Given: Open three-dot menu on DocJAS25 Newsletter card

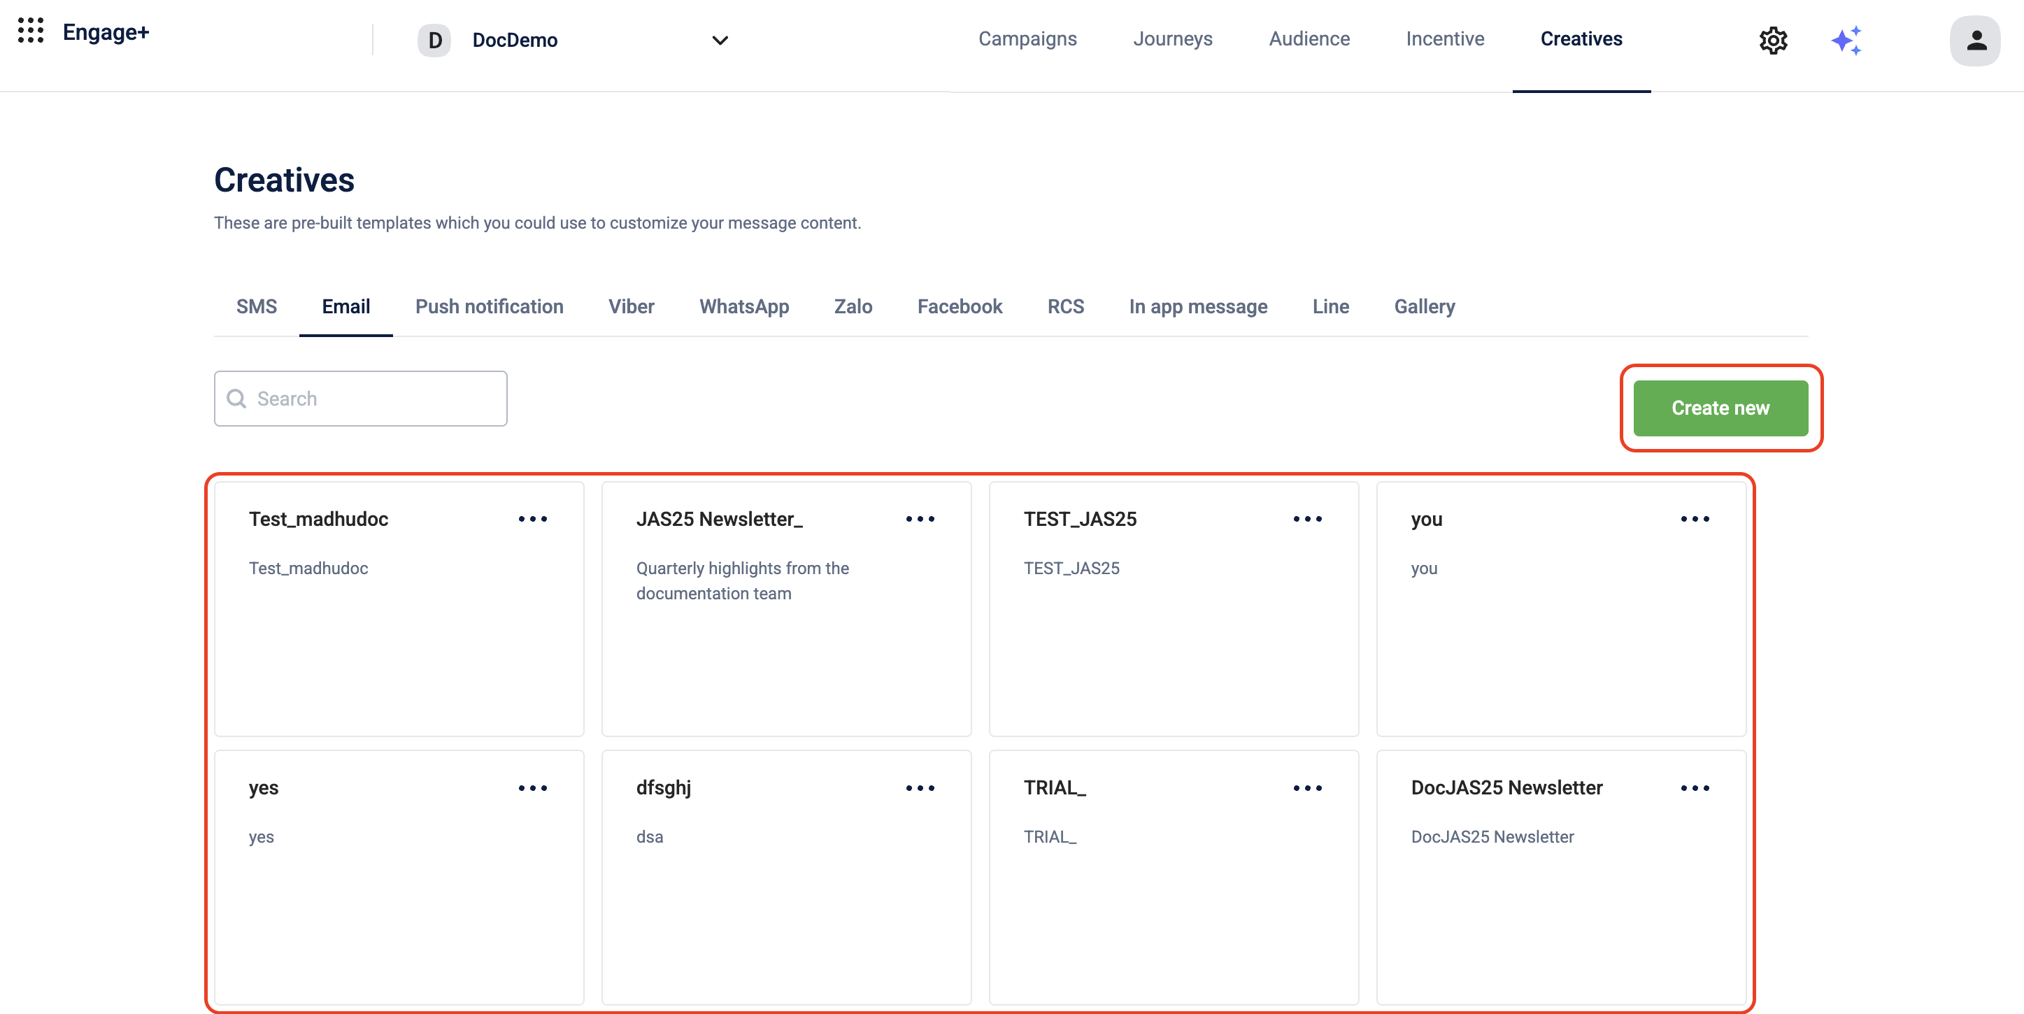Looking at the screenshot, I should click(1694, 788).
